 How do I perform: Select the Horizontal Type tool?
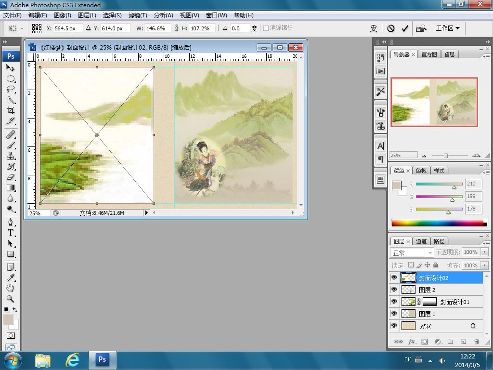[11, 233]
